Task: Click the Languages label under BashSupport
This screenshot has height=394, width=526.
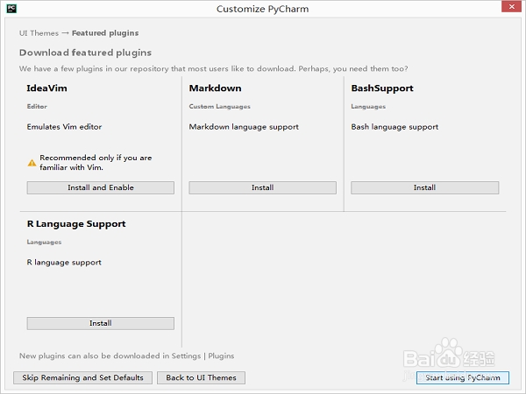Action: [x=368, y=107]
